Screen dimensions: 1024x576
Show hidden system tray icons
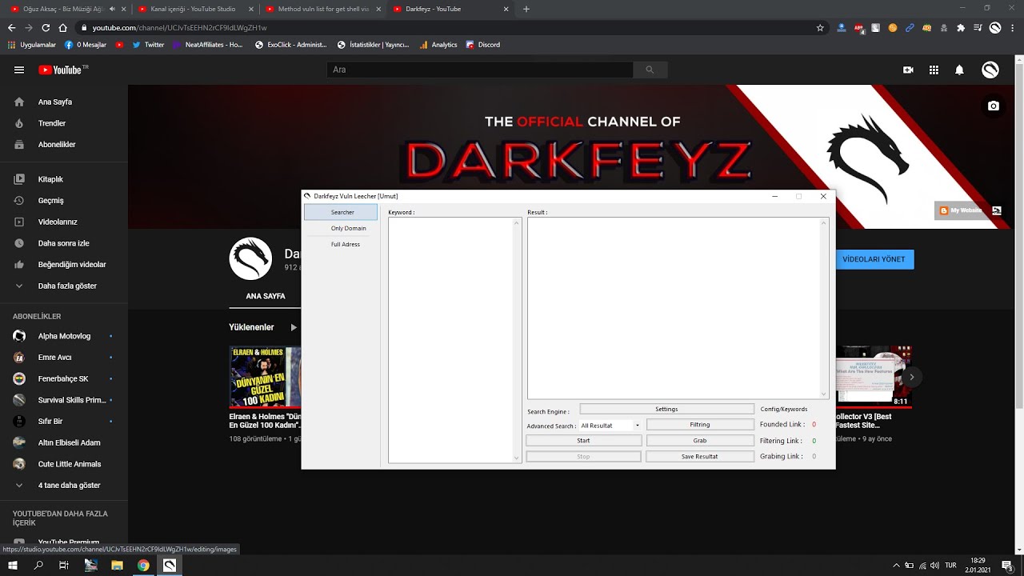pyautogui.click(x=896, y=565)
